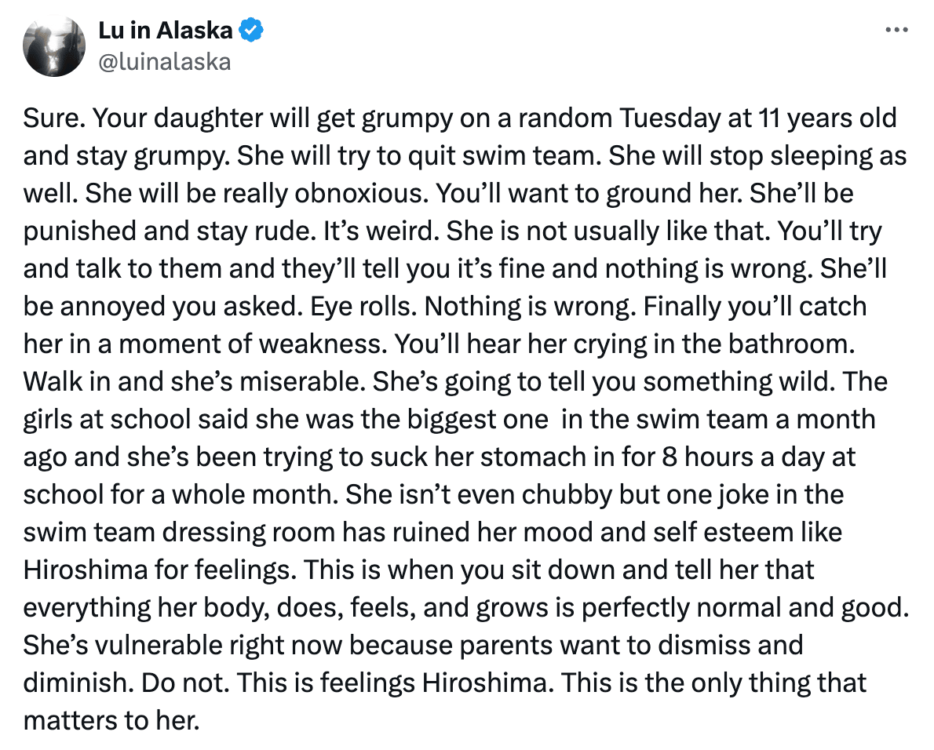
Task: Click the closing words "matters to her."
Action: [111, 720]
